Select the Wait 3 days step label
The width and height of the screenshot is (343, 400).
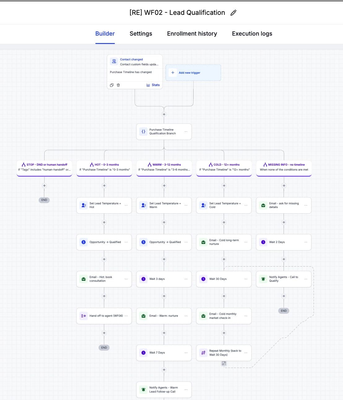coord(157,279)
